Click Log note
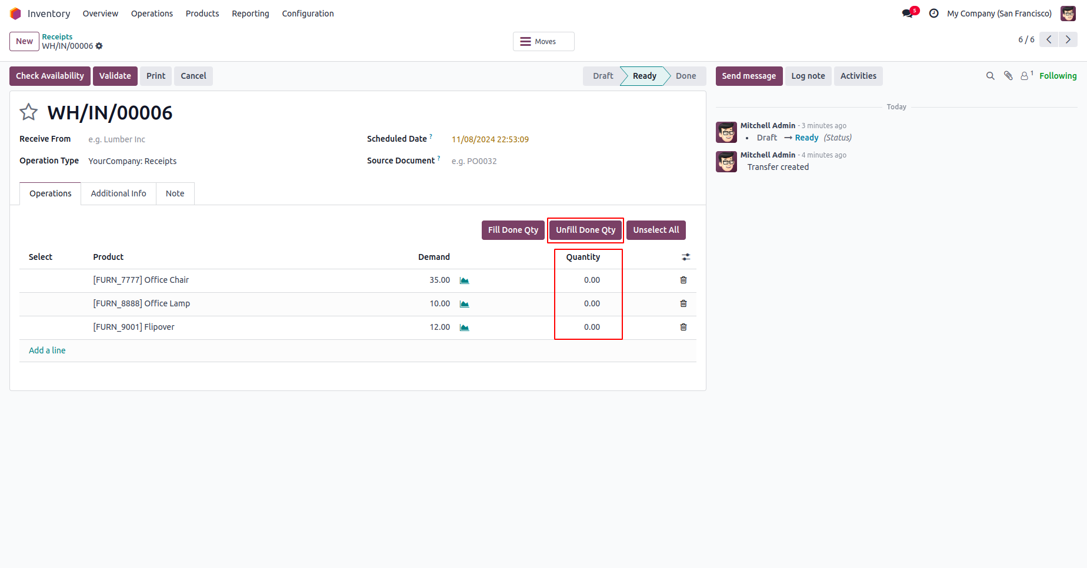The height and width of the screenshot is (568, 1087). click(x=808, y=76)
